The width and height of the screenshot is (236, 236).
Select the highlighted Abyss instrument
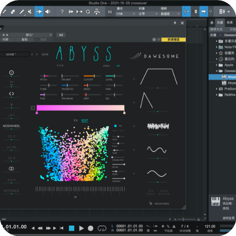coord(222,77)
